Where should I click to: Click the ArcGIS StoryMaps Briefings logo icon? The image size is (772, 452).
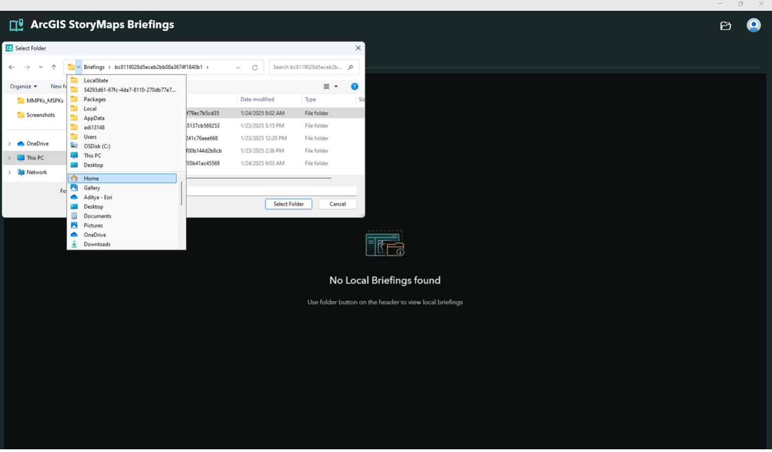point(17,25)
